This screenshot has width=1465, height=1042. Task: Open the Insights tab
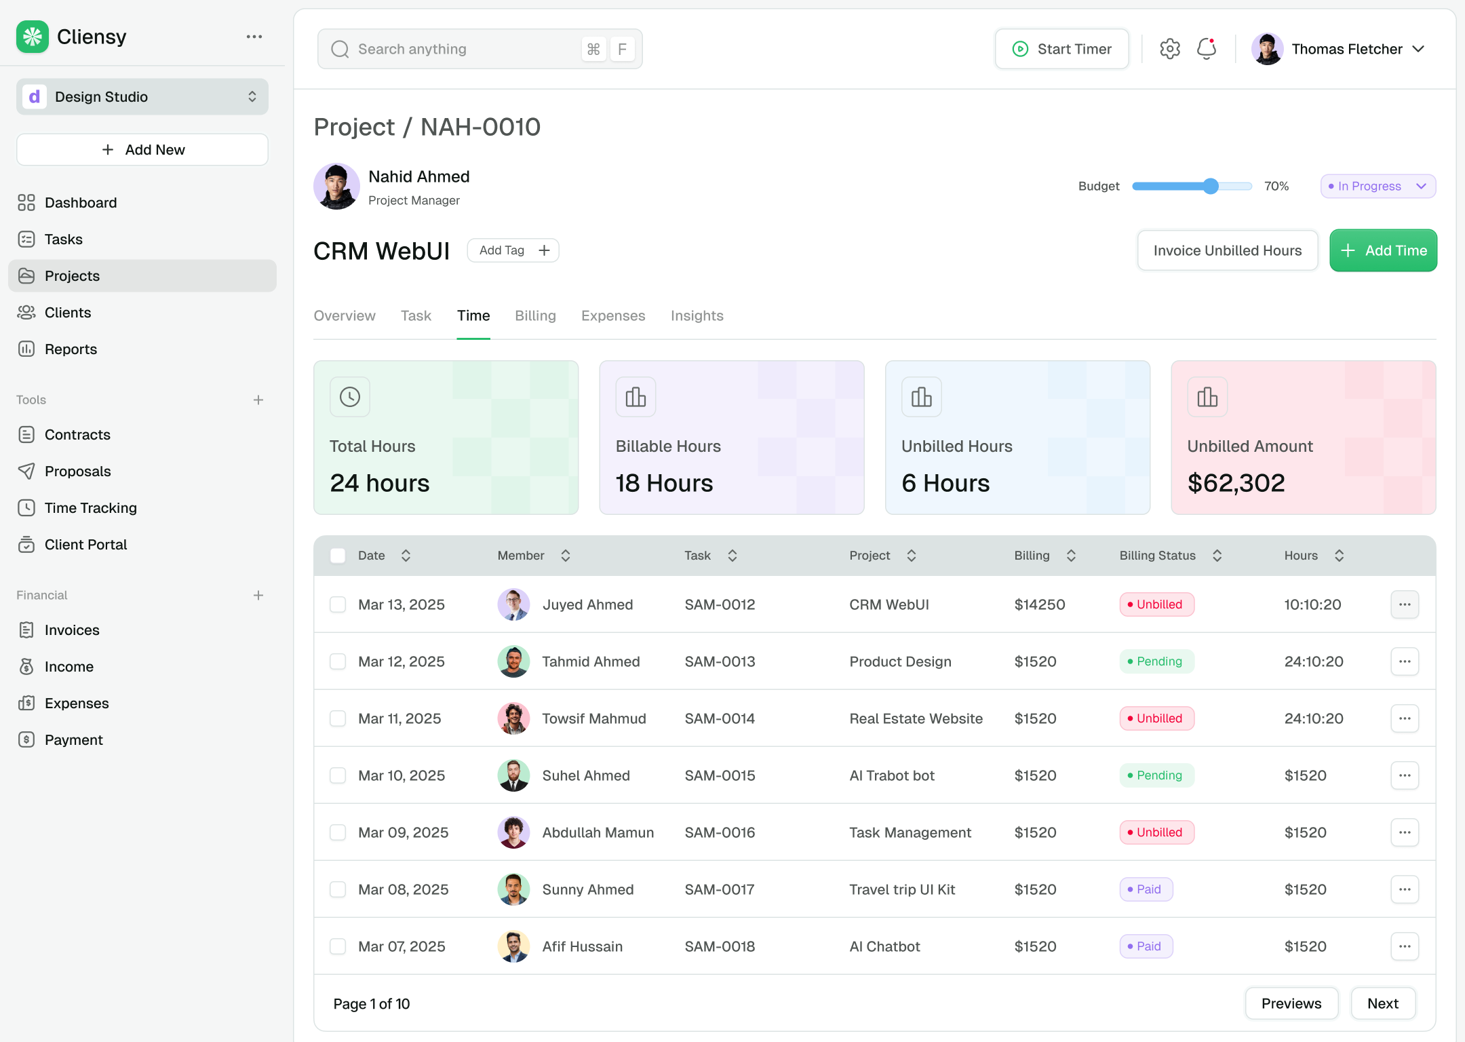pos(697,315)
